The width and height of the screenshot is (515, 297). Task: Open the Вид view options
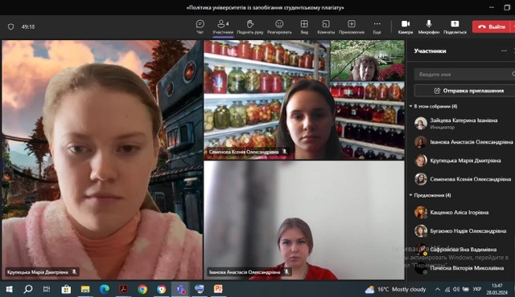pyautogui.click(x=304, y=26)
